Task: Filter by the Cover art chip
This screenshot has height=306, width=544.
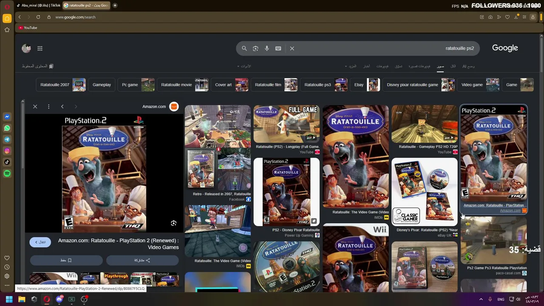Action: (230, 85)
